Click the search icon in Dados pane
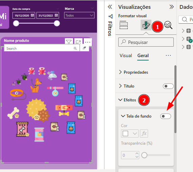The height and width of the screenshot is (172, 193). pyautogui.click(x=185, y=20)
